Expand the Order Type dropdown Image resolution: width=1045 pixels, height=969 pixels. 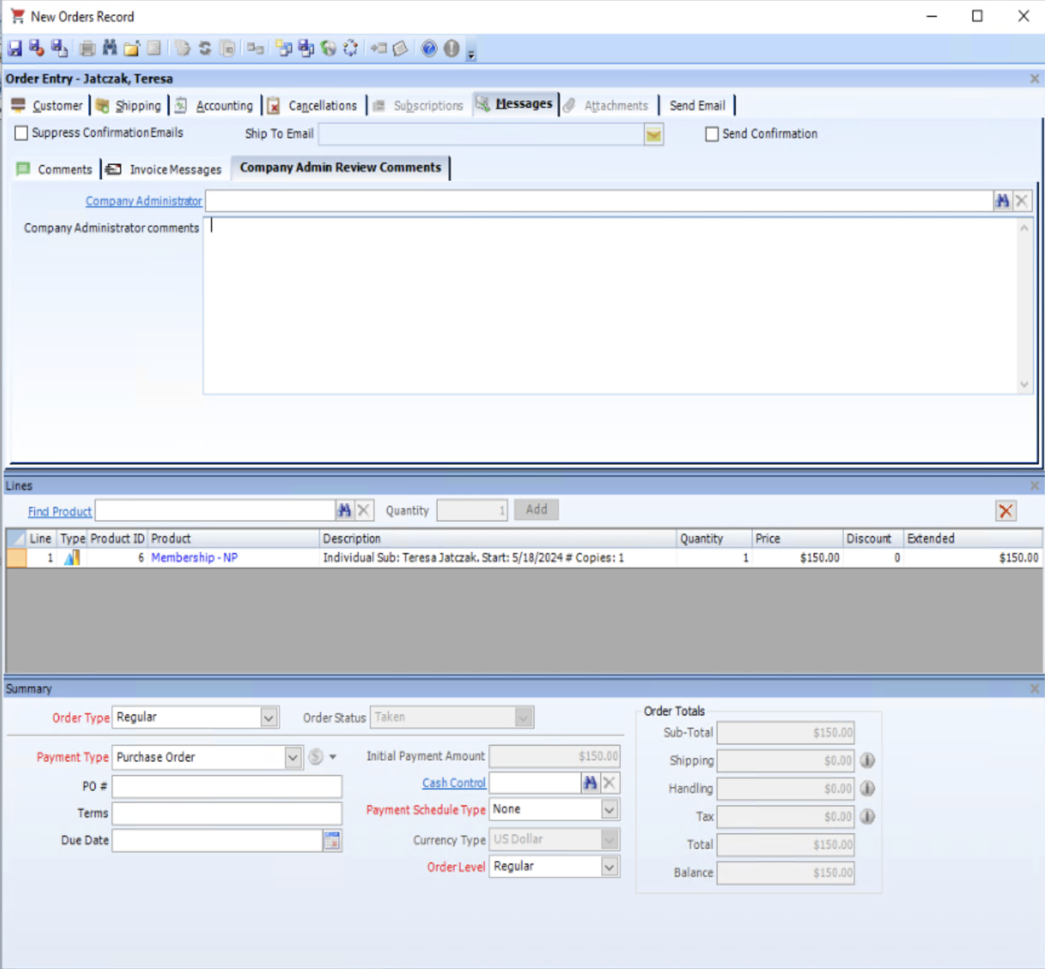[269, 718]
